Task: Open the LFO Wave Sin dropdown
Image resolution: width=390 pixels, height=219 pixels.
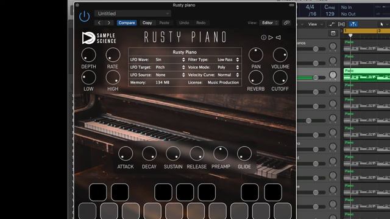Action: pyautogui.click(x=170, y=60)
